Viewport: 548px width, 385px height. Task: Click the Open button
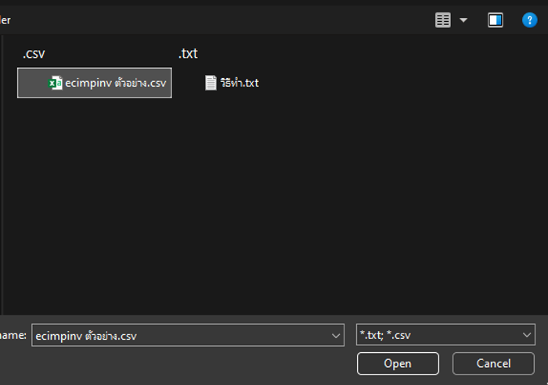pos(398,363)
